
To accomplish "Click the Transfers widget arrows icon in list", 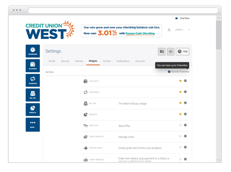I will (85, 92).
